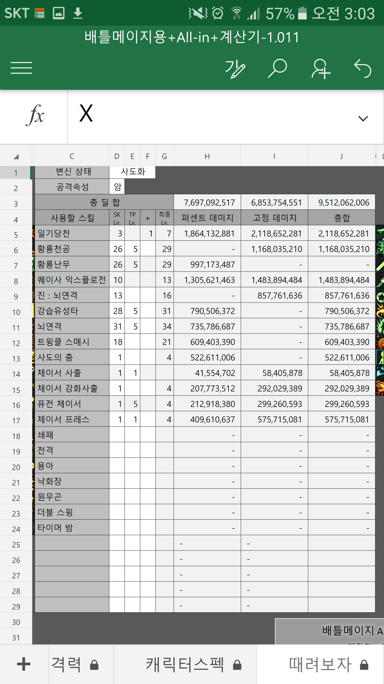Open the search magnifier tool
Image resolution: width=384 pixels, height=684 pixels.
pyautogui.click(x=277, y=68)
